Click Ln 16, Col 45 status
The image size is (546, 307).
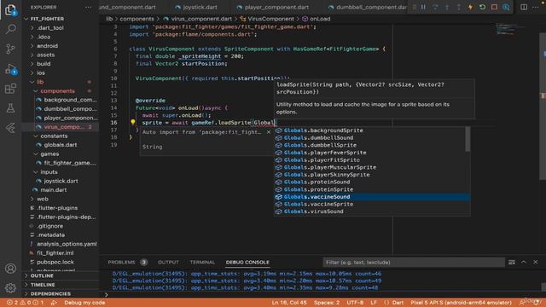[x=289, y=303]
